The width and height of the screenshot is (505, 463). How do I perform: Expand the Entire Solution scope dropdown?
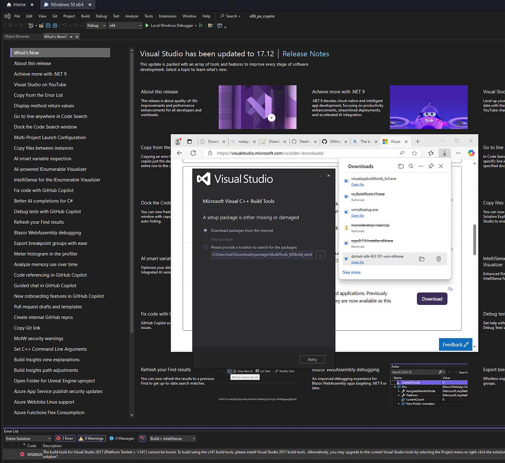[x=28, y=439]
